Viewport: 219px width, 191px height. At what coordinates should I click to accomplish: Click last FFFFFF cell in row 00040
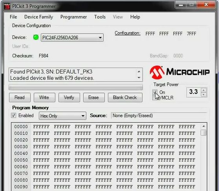point(187,153)
